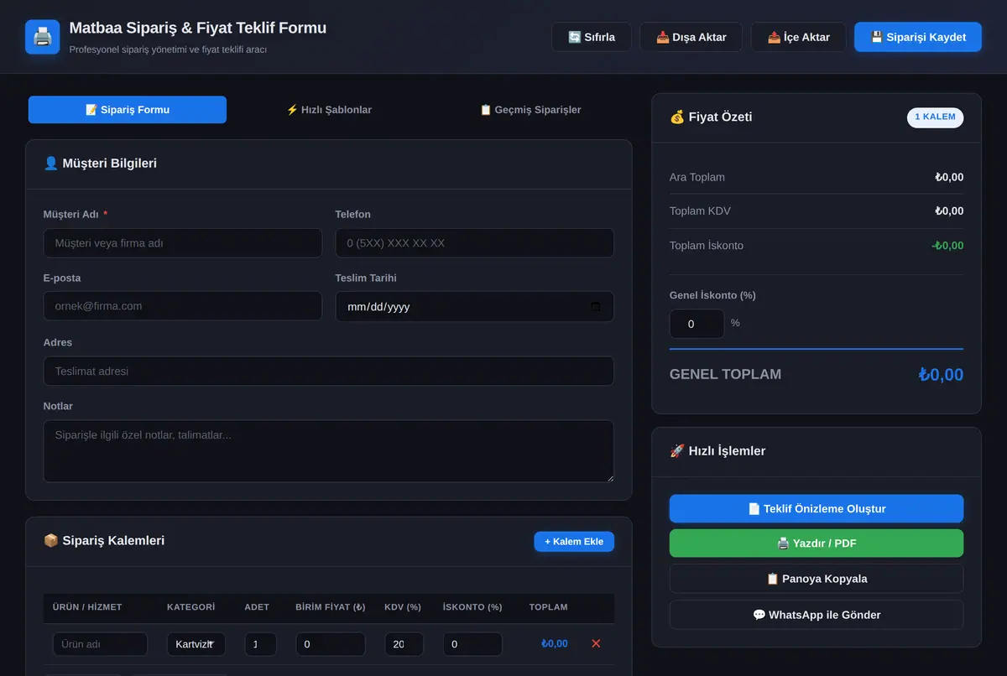Click the Ara Toplam label

pyautogui.click(x=697, y=177)
